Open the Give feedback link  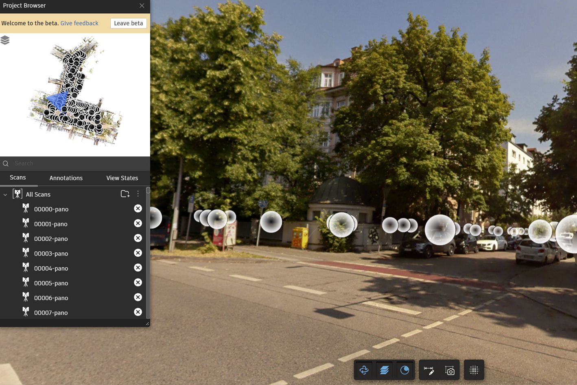click(79, 23)
